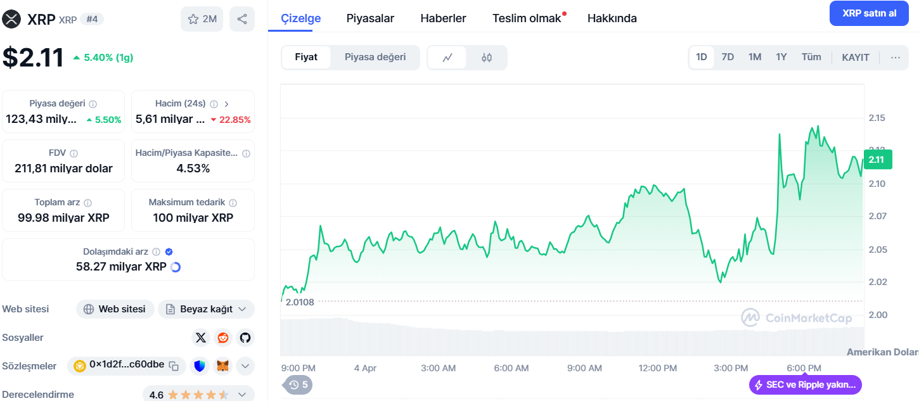Open the GitHub social link
The width and height of the screenshot is (919, 401).
coord(245,338)
